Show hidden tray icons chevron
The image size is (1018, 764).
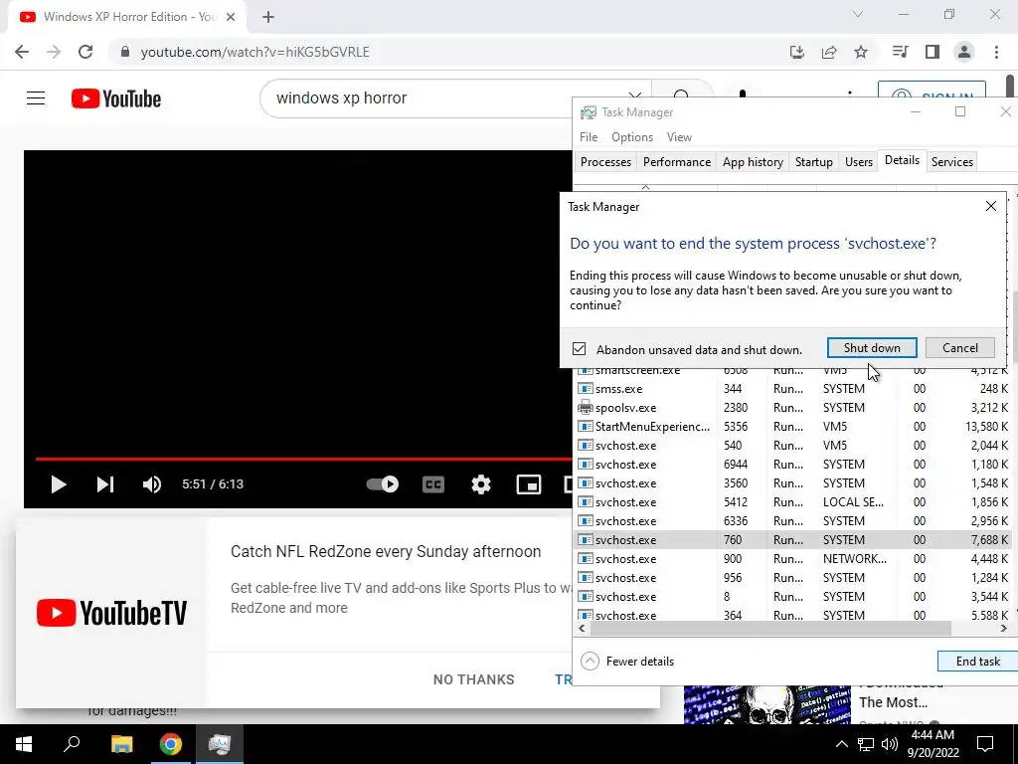(x=841, y=744)
